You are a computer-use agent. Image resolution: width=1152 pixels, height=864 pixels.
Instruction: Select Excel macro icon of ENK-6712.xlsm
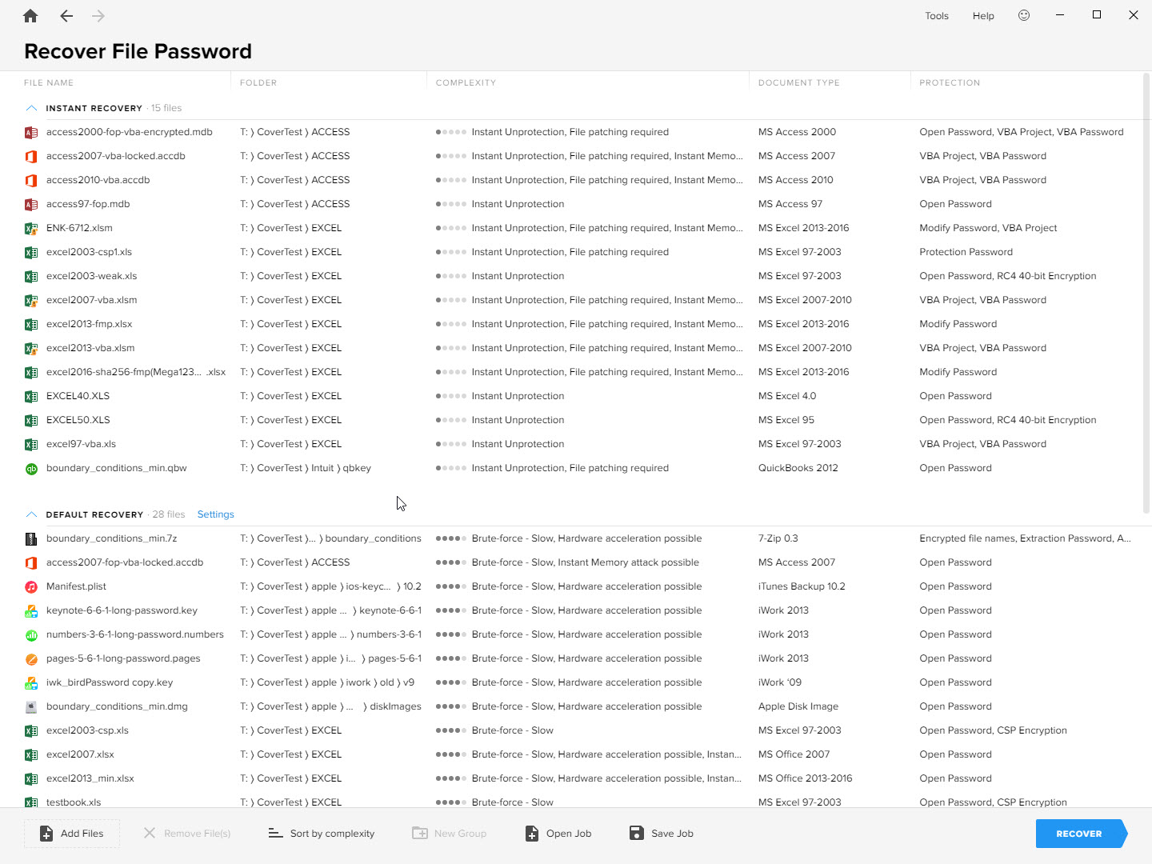(31, 228)
